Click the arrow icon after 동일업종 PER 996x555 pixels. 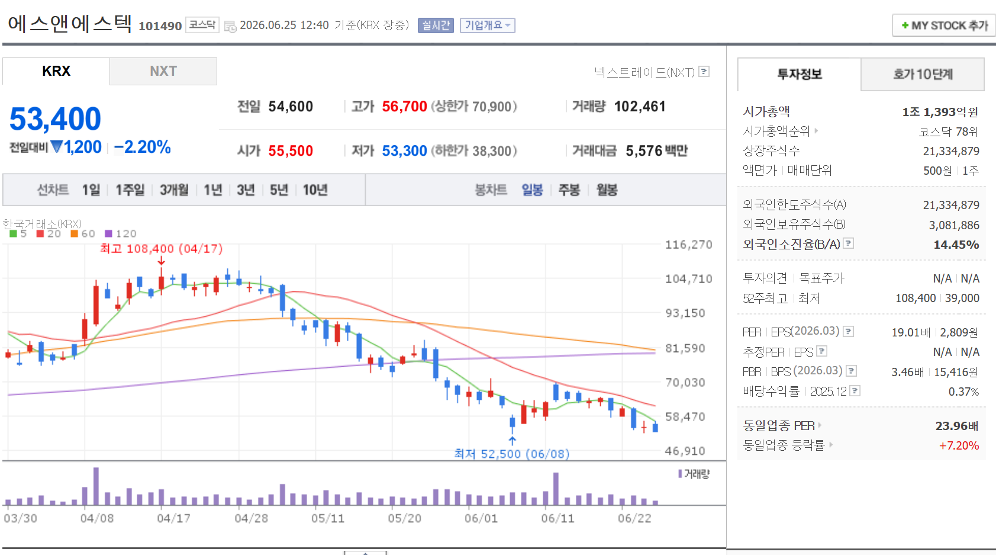click(x=820, y=425)
